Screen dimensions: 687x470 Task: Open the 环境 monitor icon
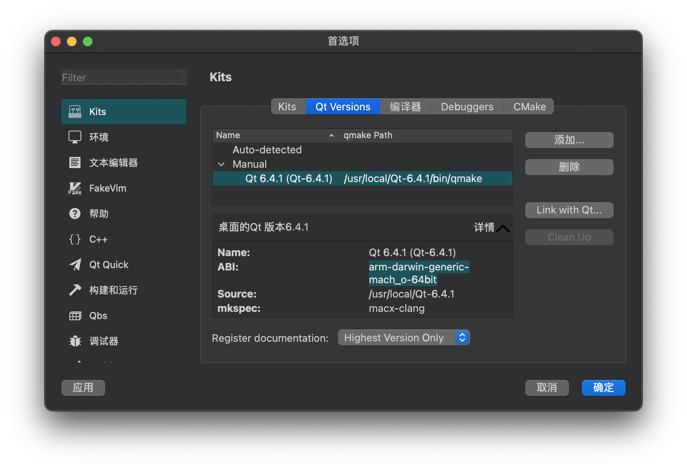point(75,137)
